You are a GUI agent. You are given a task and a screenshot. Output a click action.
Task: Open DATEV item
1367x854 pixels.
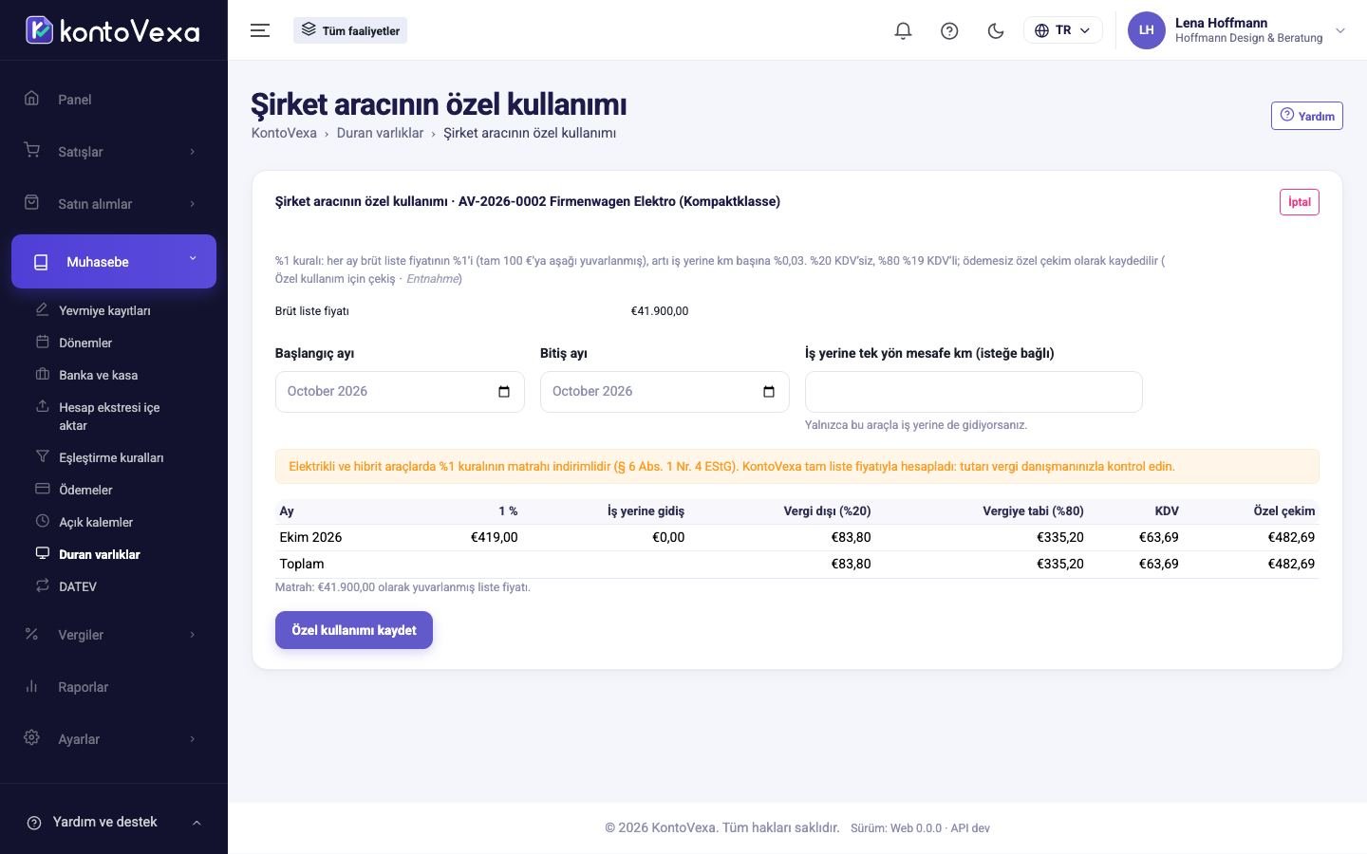(78, 586)
